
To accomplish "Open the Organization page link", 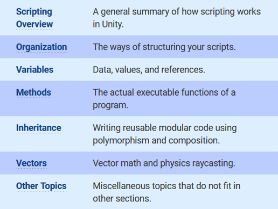I will (x=41, y=47).
